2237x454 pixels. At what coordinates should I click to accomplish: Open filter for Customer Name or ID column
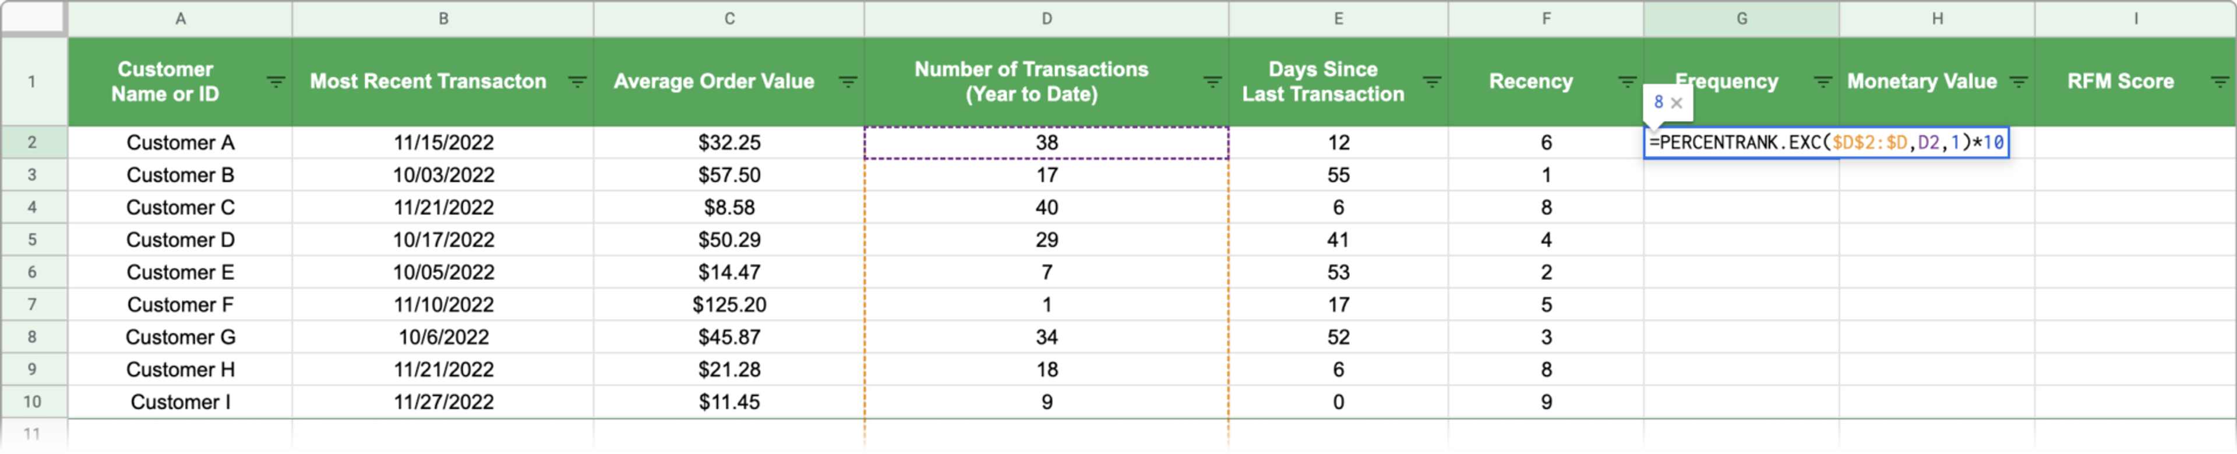[276, 81]
